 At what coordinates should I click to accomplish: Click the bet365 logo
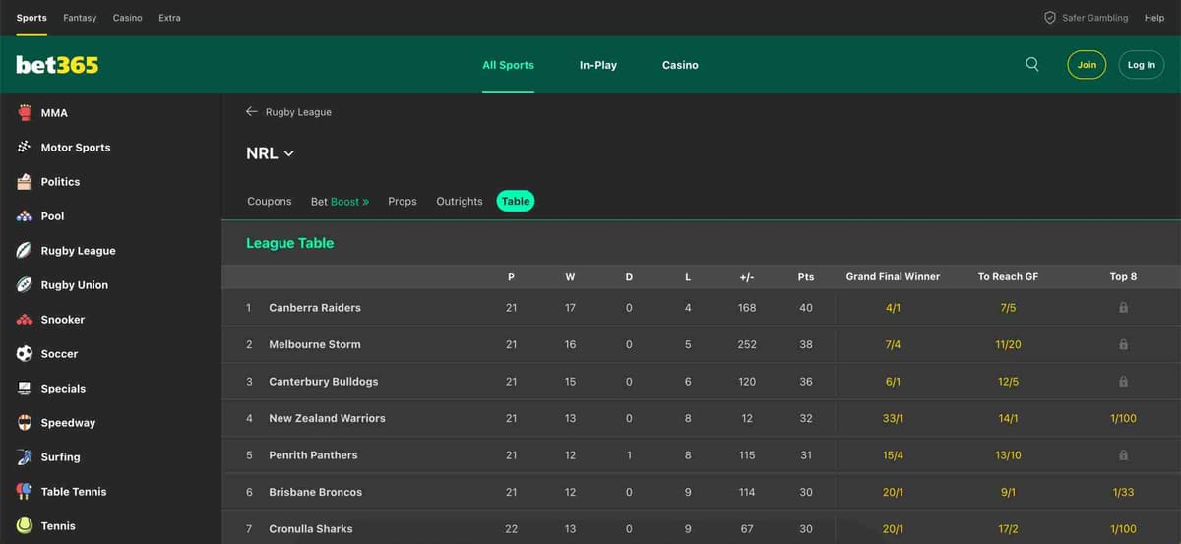pos(57,65)
